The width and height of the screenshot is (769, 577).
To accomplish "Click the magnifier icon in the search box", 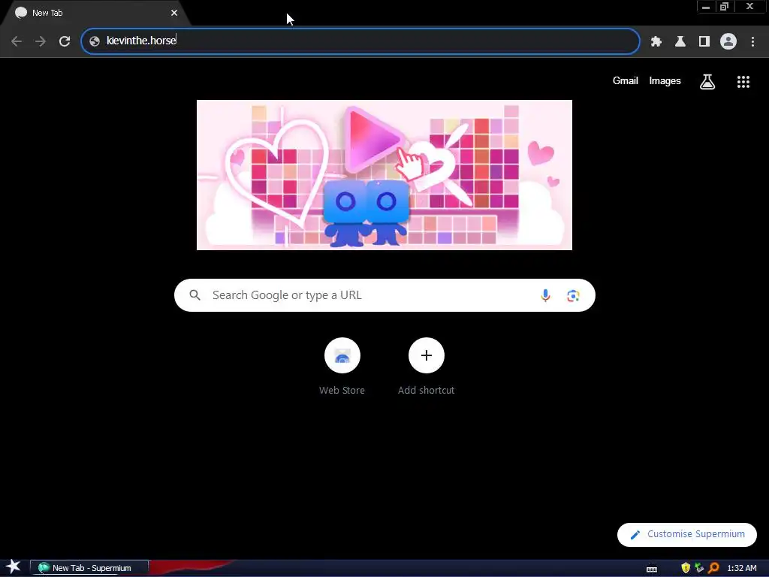I will click(x=195, y=295).
